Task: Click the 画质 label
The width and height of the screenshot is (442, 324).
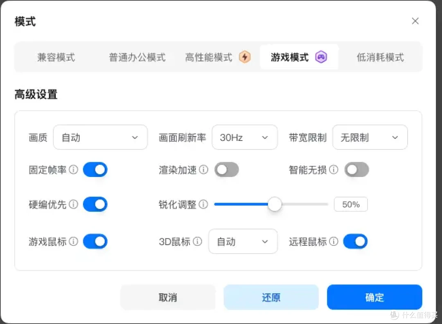Action: pyautogui.click(x=38, y=138)
